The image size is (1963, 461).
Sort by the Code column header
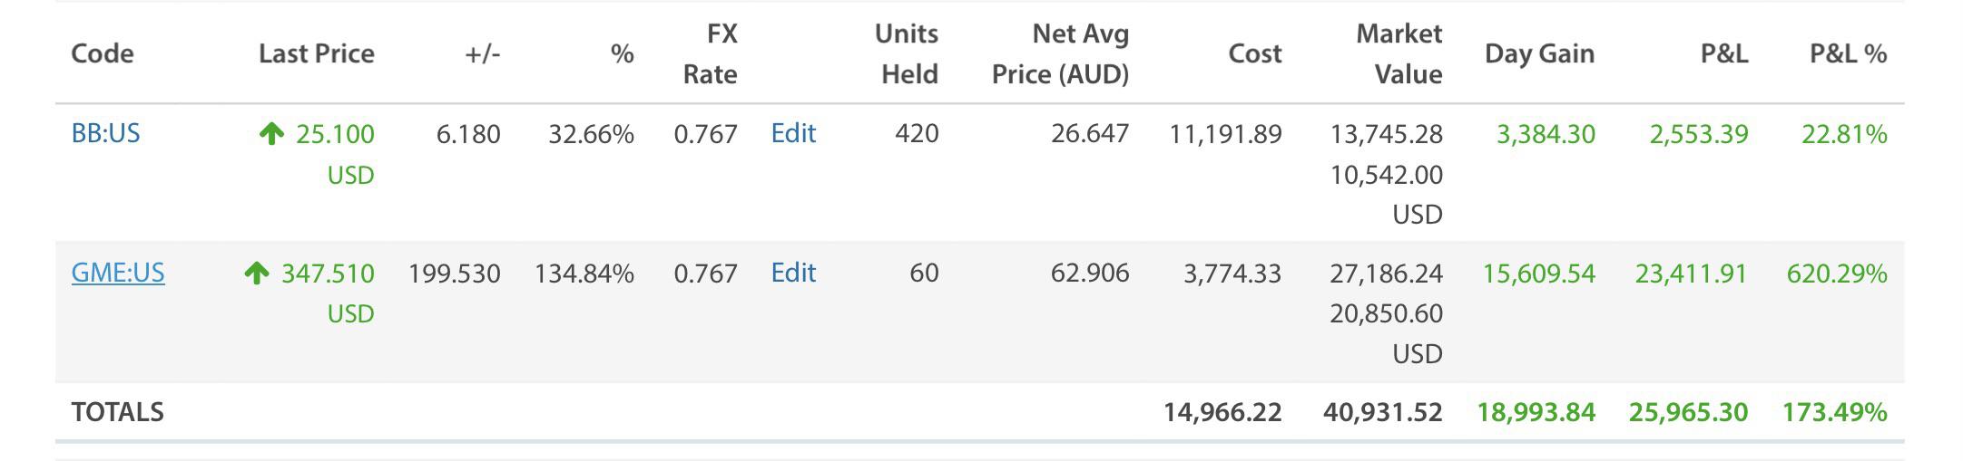point(103,53)
